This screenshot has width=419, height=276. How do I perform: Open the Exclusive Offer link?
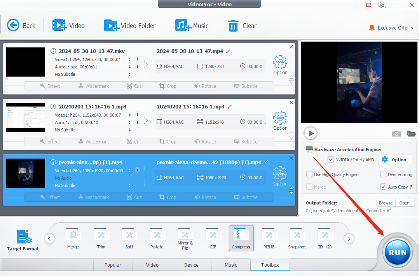click(396, 28)
